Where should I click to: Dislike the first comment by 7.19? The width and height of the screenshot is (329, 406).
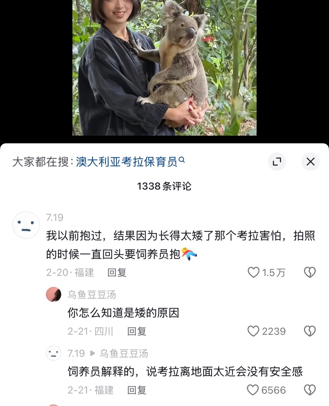310,273
